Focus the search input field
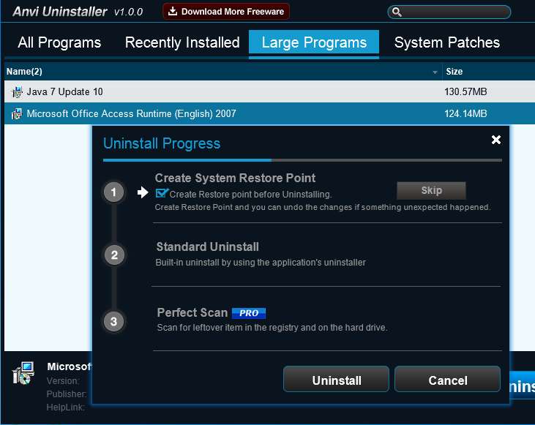This screenshot has width=535, height=425. 449,12
